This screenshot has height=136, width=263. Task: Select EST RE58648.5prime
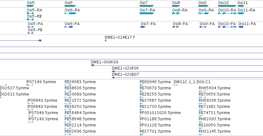(x=68, y=122)
